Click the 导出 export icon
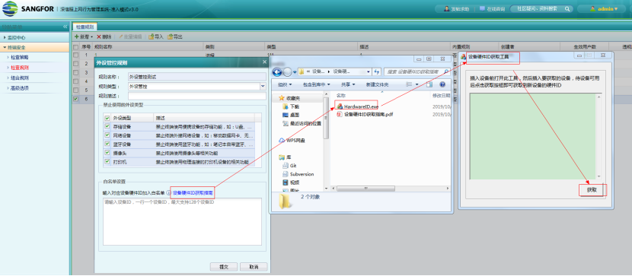 (x=170, y=36)
